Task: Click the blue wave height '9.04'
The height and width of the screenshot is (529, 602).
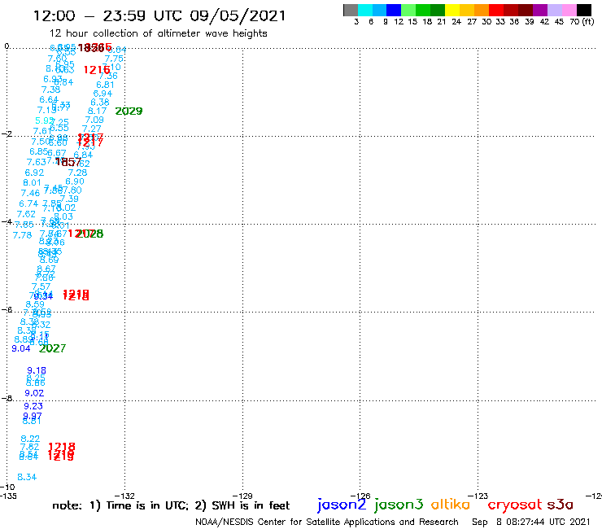Action: click(20, 348)
